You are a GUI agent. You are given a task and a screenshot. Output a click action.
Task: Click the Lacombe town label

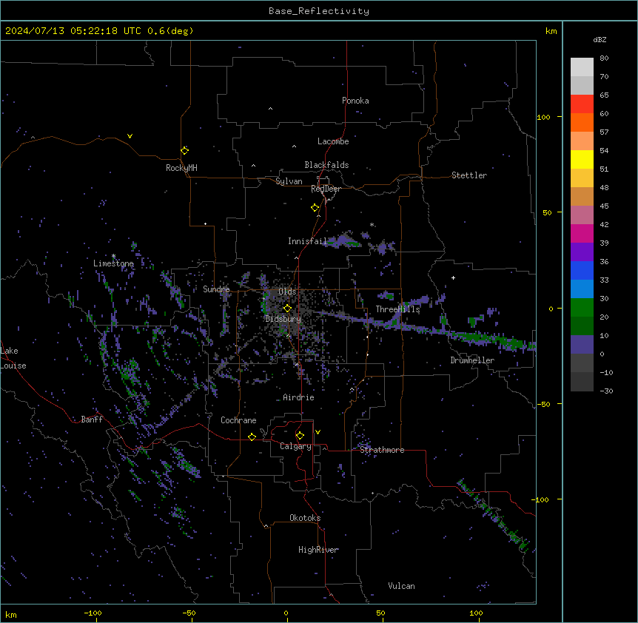[333, 141]
